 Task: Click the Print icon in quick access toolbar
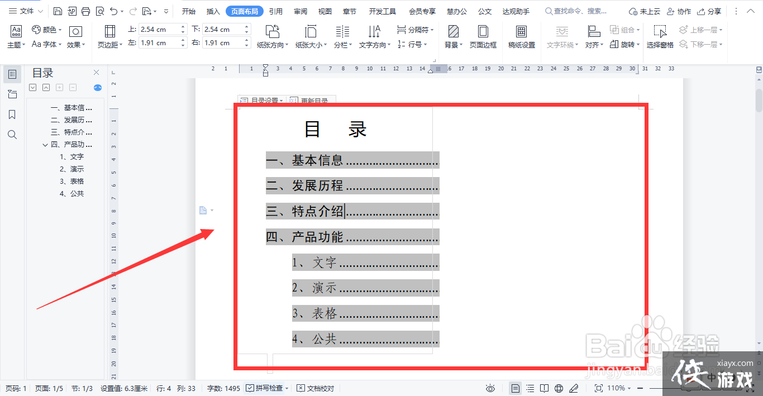[85, 11]
